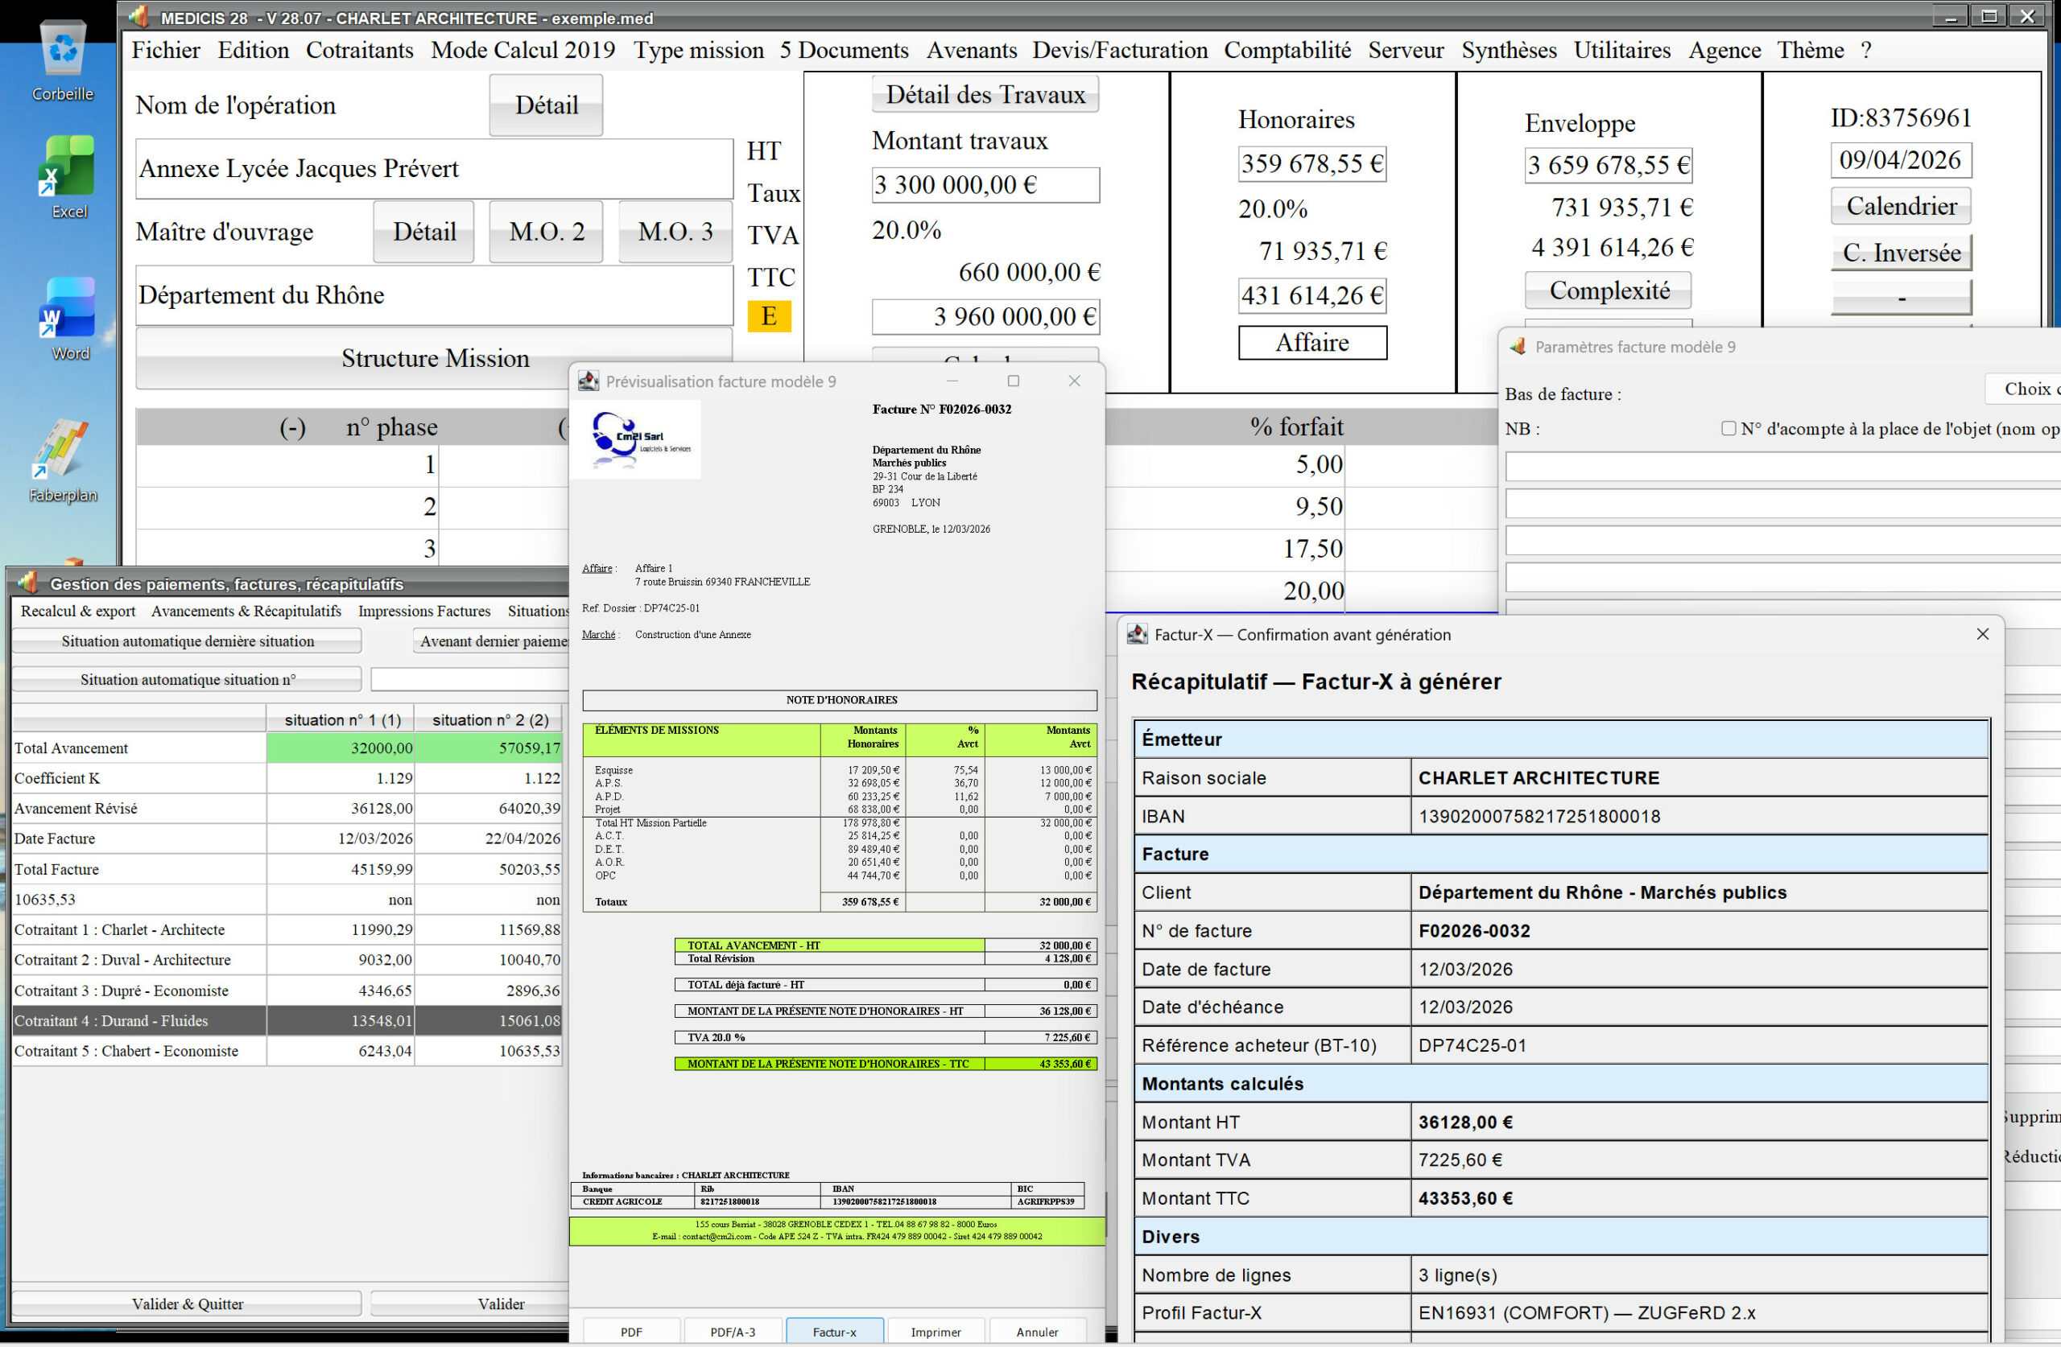The height and width of the screenshot is (1347, 2061).
Task: Click the IBAN value in Factur-X recap
Action: (x=1539, y=817)
